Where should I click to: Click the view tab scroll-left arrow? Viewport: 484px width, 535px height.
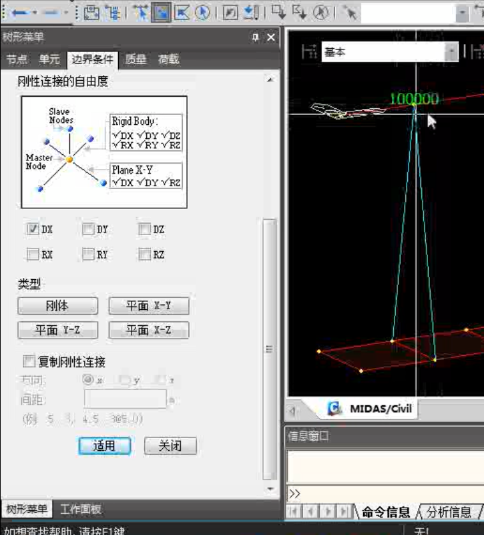(x=292, y=411)
